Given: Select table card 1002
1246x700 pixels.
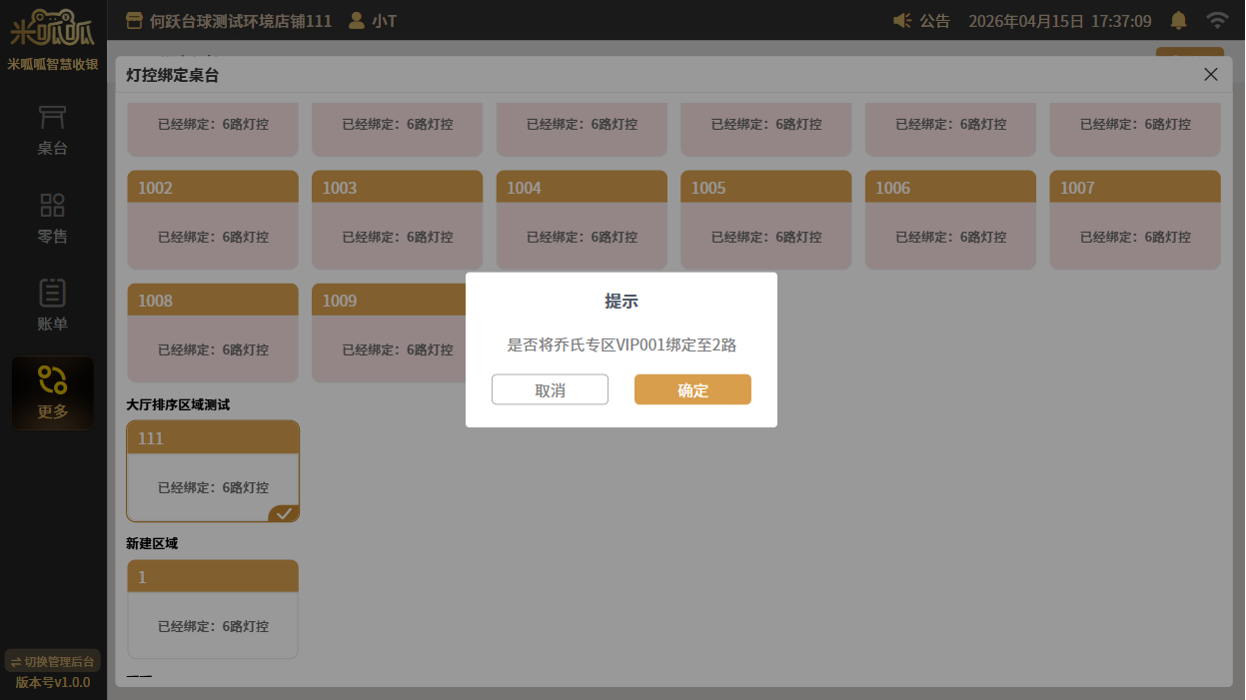Looking at the screenshot, I should tap(213, 220).
